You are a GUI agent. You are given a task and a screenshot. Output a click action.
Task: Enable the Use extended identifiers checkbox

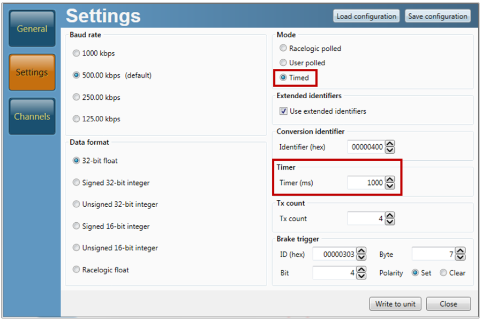[283, 111]
